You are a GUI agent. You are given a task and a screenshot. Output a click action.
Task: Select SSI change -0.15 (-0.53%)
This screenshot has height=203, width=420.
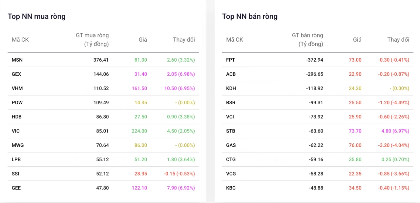(179, 173)
